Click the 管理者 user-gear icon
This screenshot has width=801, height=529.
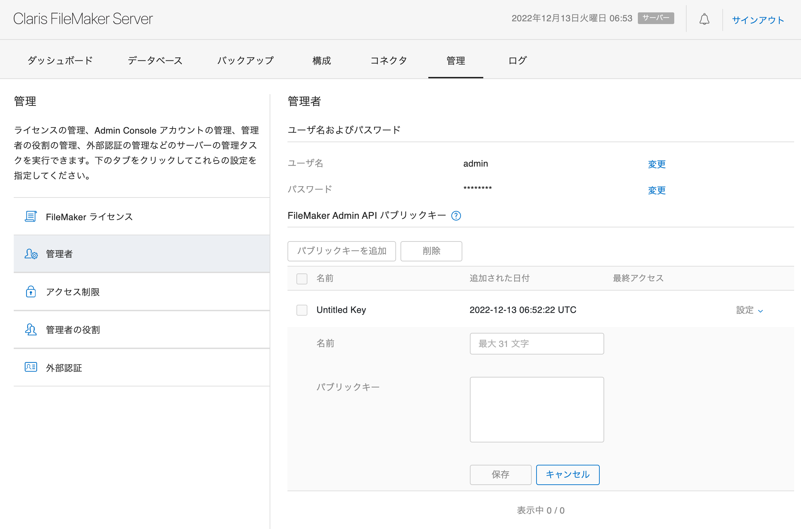[31, 254]
